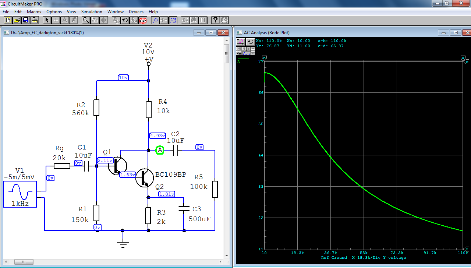Click schematic scrollbar up arrow
The width and height of the screenshot is (471, 268).
[x=227, y=40]
